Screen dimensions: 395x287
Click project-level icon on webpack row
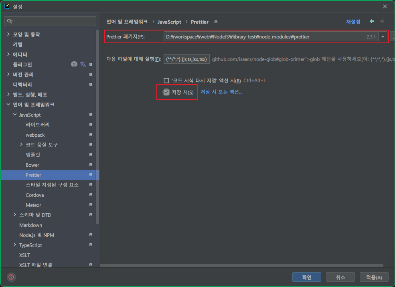91,135
